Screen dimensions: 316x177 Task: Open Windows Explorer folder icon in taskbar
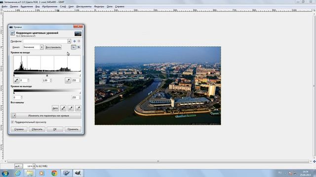[30, 173]
